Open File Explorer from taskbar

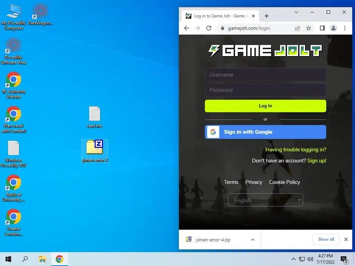42,259
